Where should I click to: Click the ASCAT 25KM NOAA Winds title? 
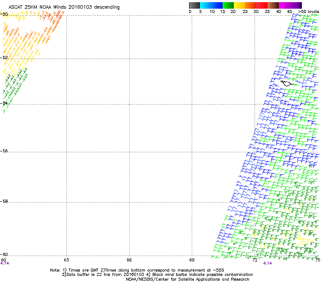[x=64, y=7]
